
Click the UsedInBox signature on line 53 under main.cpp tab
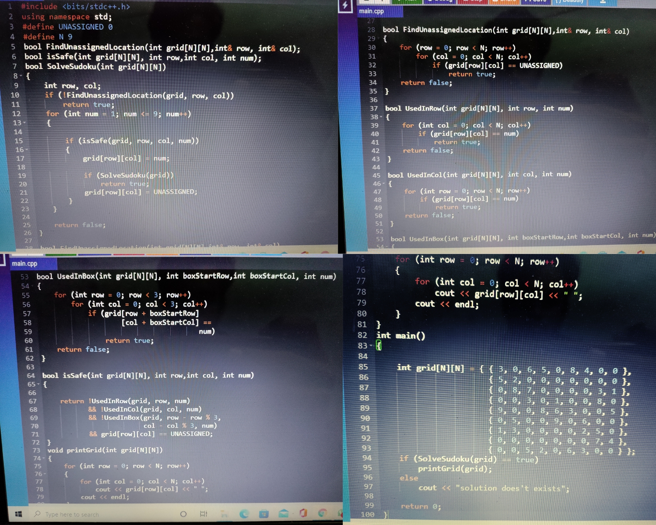(x=186, y=276)
